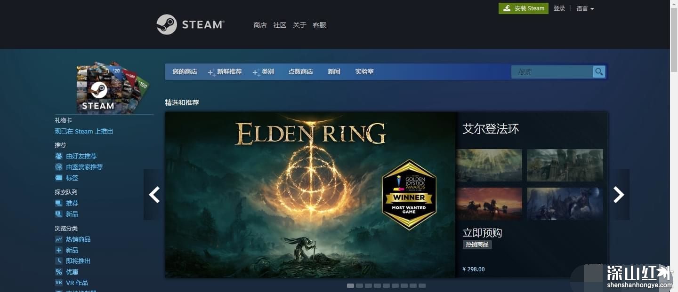
Task: Open VR 作品 icon in sidebar
Action: pyautogui.click(x=59, y=283)
